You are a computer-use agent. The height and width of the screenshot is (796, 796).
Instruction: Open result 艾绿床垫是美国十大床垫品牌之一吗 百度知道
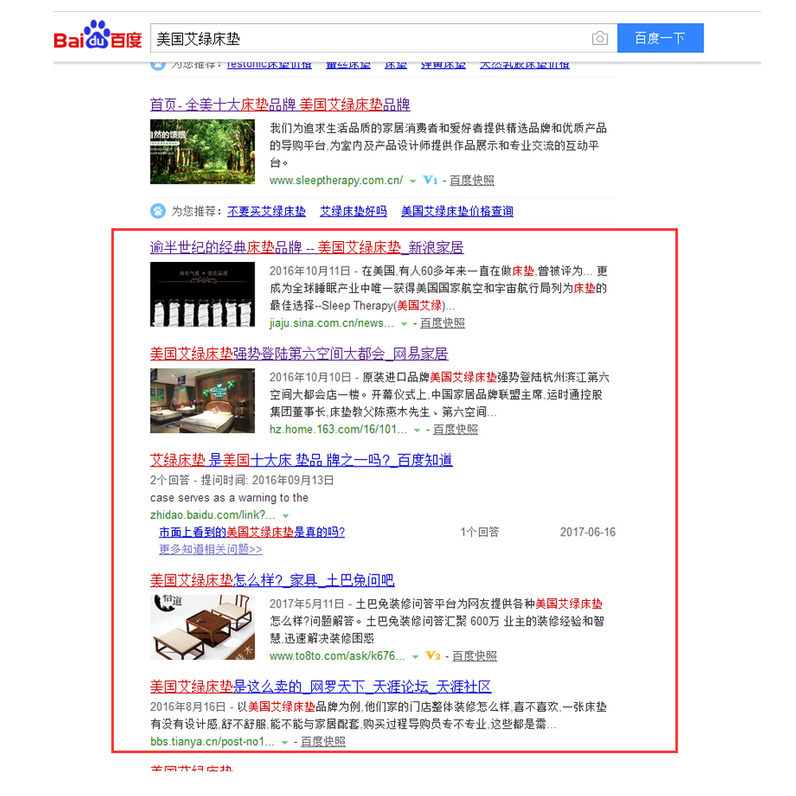pos(301,460)
